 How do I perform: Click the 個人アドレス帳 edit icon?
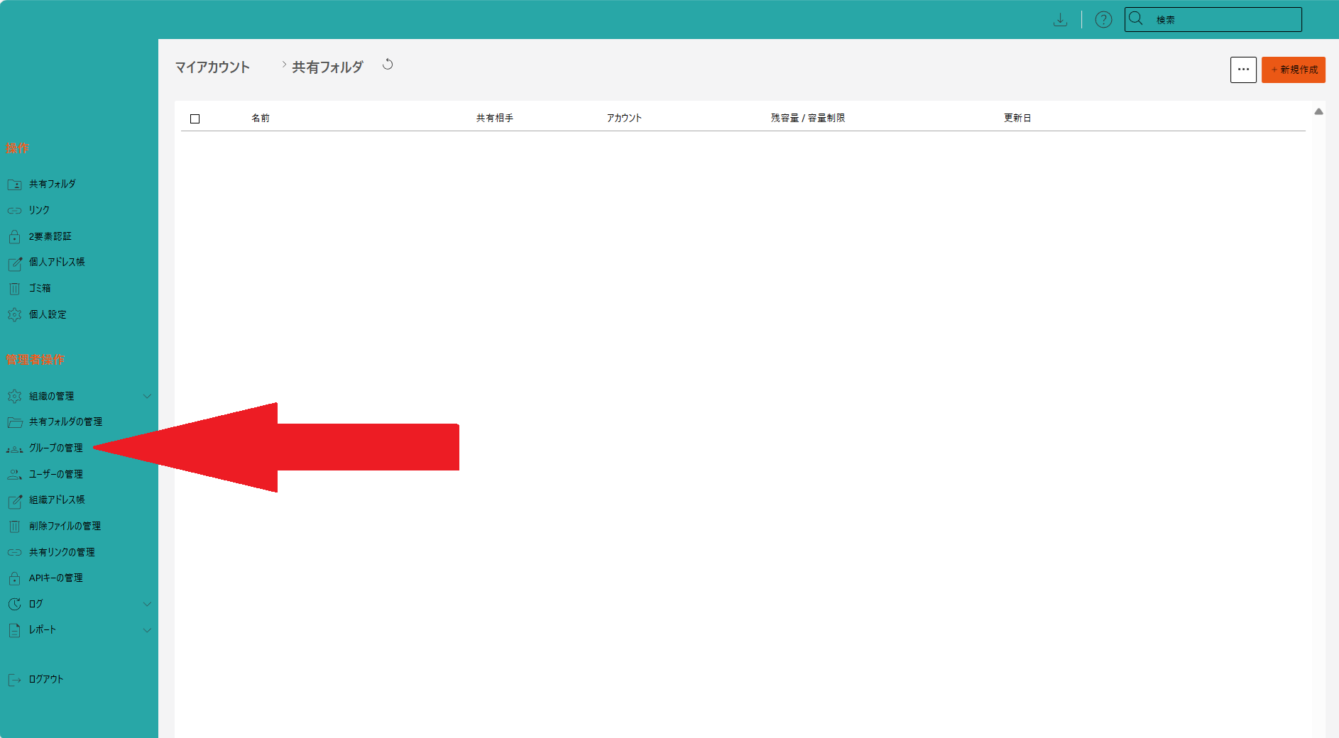14,263
